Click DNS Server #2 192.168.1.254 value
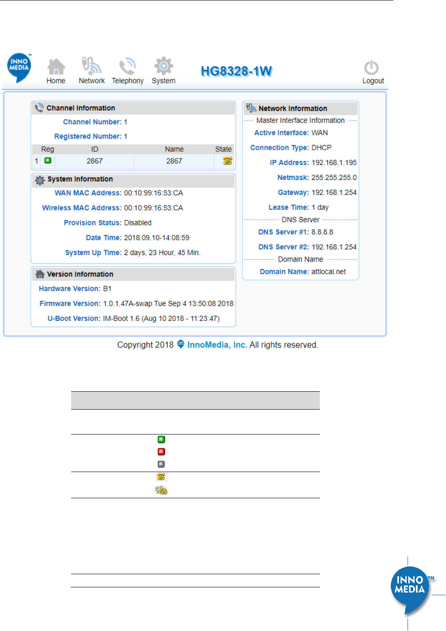The width and height of the screenshot is (446, 631). tap(334, 247)
